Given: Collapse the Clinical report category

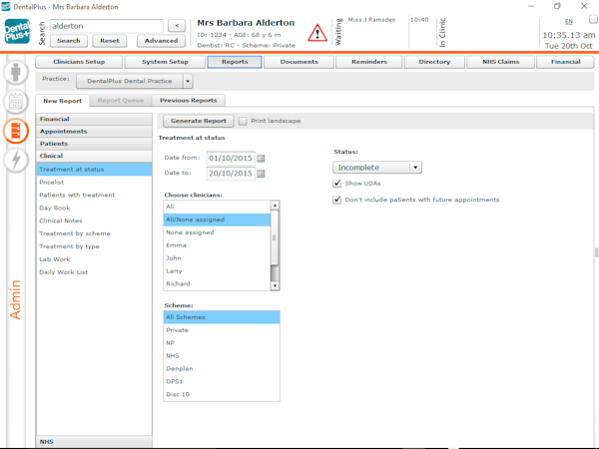Looking at the screenshot, I should [x=94, y=156].
